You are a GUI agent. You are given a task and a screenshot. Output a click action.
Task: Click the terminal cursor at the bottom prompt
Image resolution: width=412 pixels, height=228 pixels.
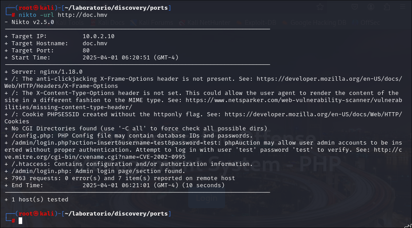[20, 220]
